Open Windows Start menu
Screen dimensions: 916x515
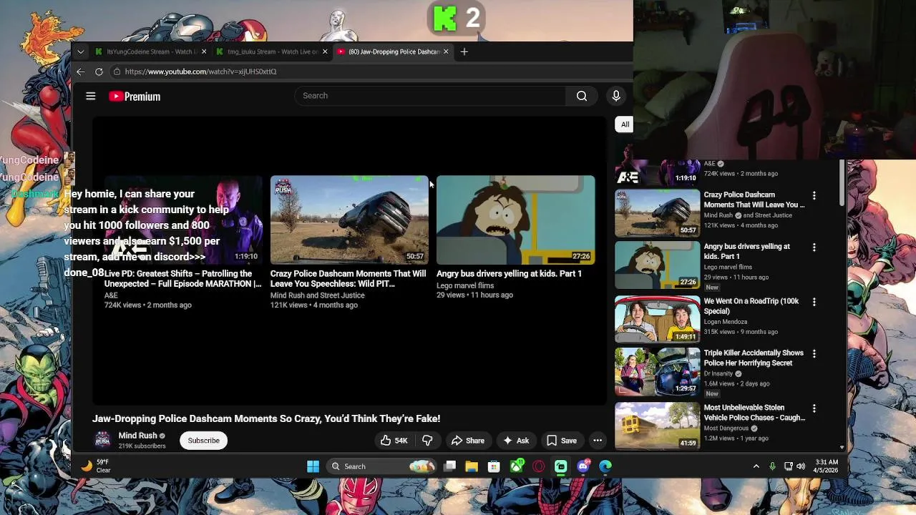pos(313,466)
